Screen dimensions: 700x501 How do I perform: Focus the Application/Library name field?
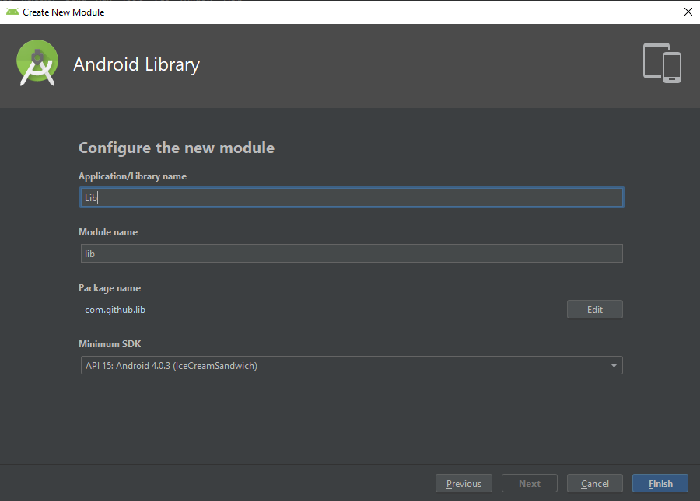pyautogui.click(x=351, y=197)
